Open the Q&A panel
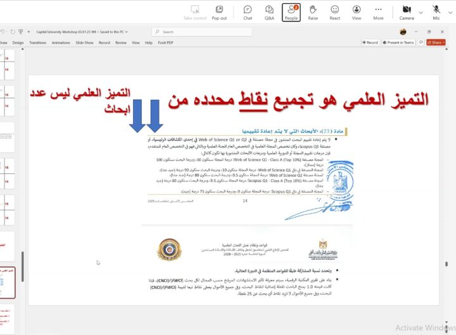The width and height of the screenshot is (456, 335). click(x=269, y=12)
